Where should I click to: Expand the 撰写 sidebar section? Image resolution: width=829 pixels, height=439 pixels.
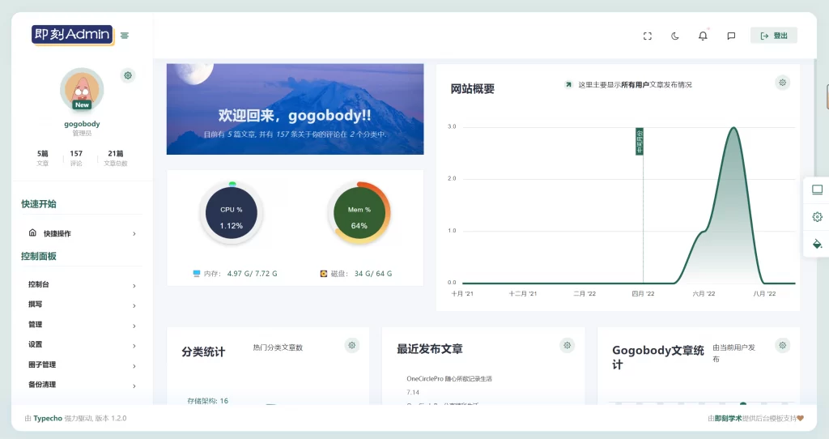[x=82, y=305]
